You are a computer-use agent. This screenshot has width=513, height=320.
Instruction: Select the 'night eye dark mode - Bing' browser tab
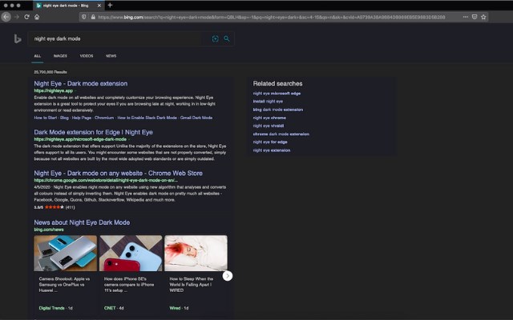(x=69, y=6)
